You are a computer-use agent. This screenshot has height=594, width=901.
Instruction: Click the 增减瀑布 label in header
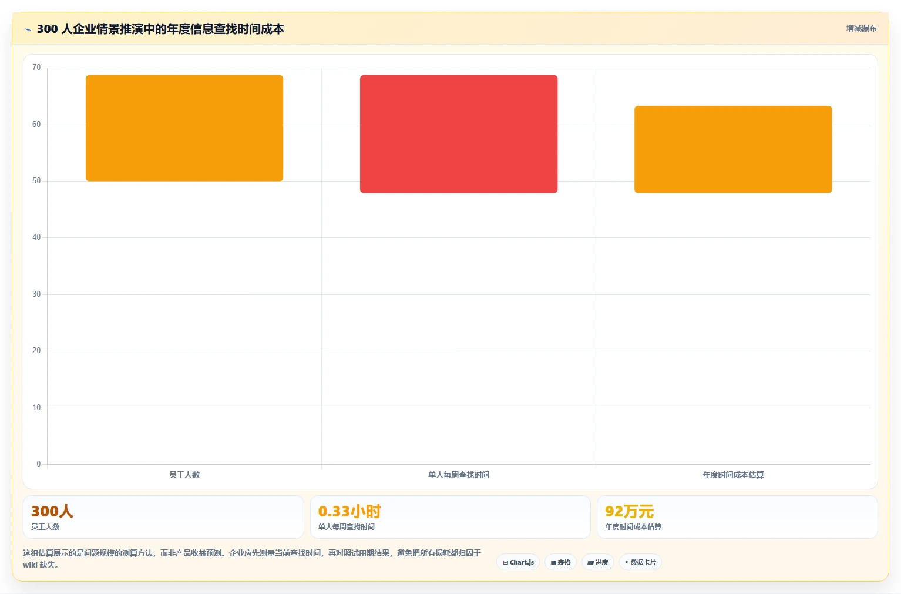tap(861, 28)
